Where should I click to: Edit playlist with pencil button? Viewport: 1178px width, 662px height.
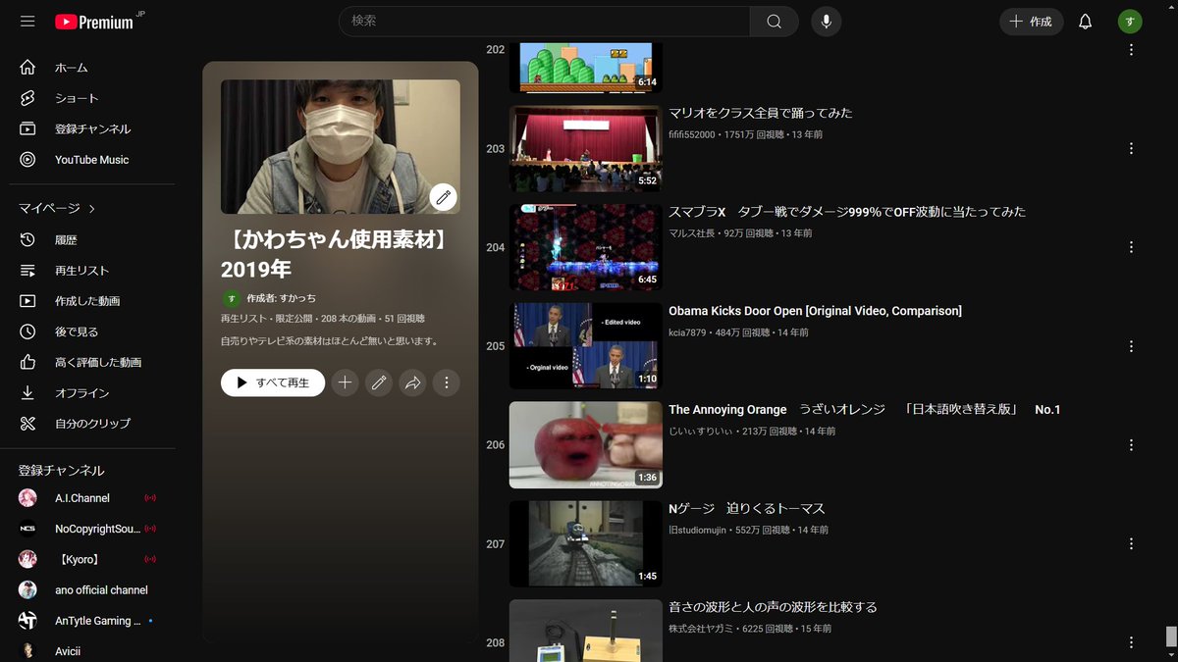(379, 382)
